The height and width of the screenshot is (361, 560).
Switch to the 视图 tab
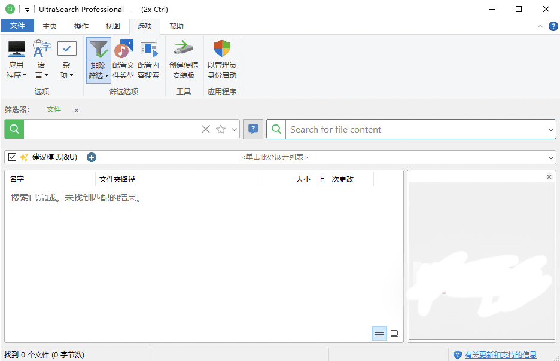coord(113,26)
